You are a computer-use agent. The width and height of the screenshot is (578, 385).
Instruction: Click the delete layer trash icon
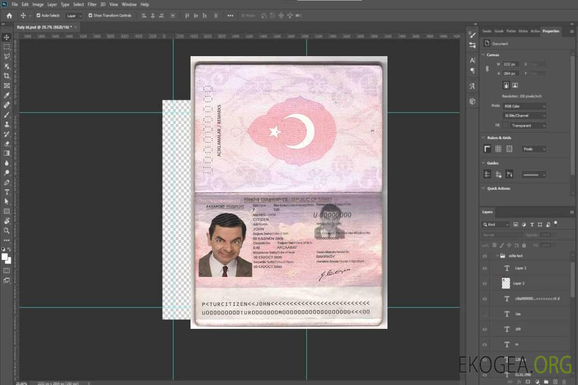(x=564, y=382)
